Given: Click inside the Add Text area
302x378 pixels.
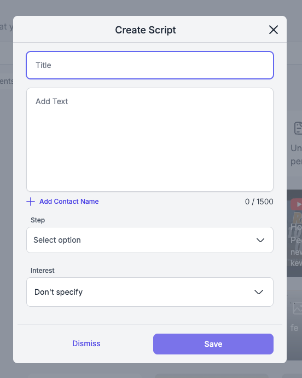Looking at the screenshot, I should pyautogui.click(x=150, y=140).
